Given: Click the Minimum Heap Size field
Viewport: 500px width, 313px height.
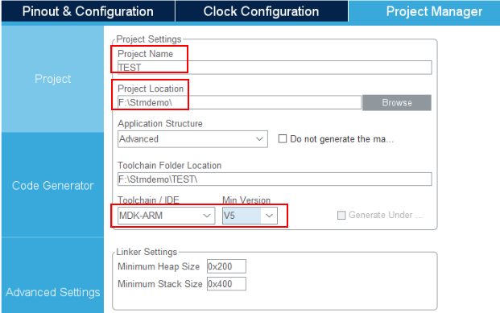Looking at the screenshot, I should 226,266.
